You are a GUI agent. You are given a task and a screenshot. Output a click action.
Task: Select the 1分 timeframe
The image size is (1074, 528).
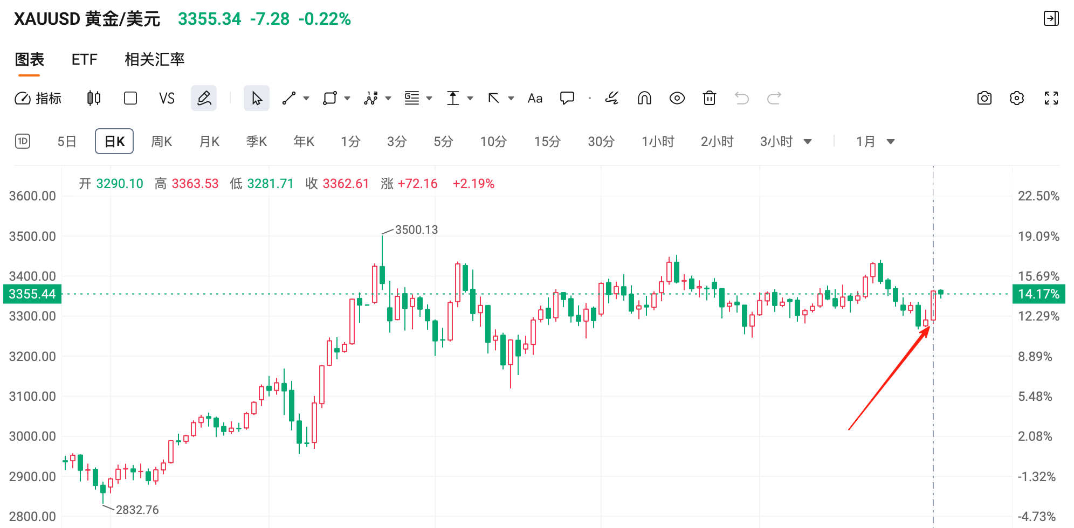pos(350,141)
